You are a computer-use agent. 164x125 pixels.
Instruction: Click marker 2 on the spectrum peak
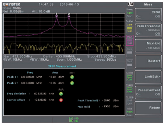pos(69,16)
